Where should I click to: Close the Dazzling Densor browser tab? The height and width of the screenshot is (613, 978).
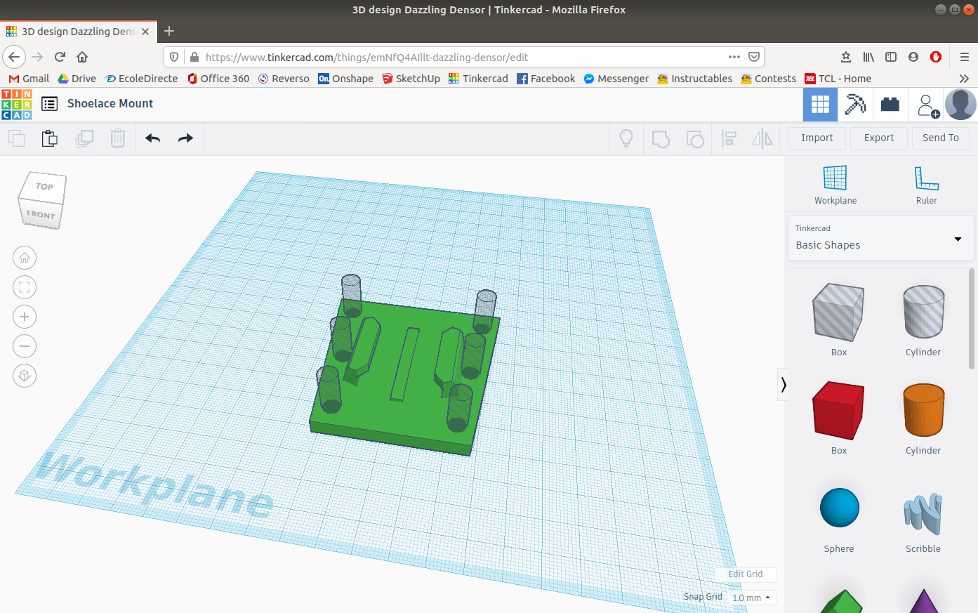[145, 32]
